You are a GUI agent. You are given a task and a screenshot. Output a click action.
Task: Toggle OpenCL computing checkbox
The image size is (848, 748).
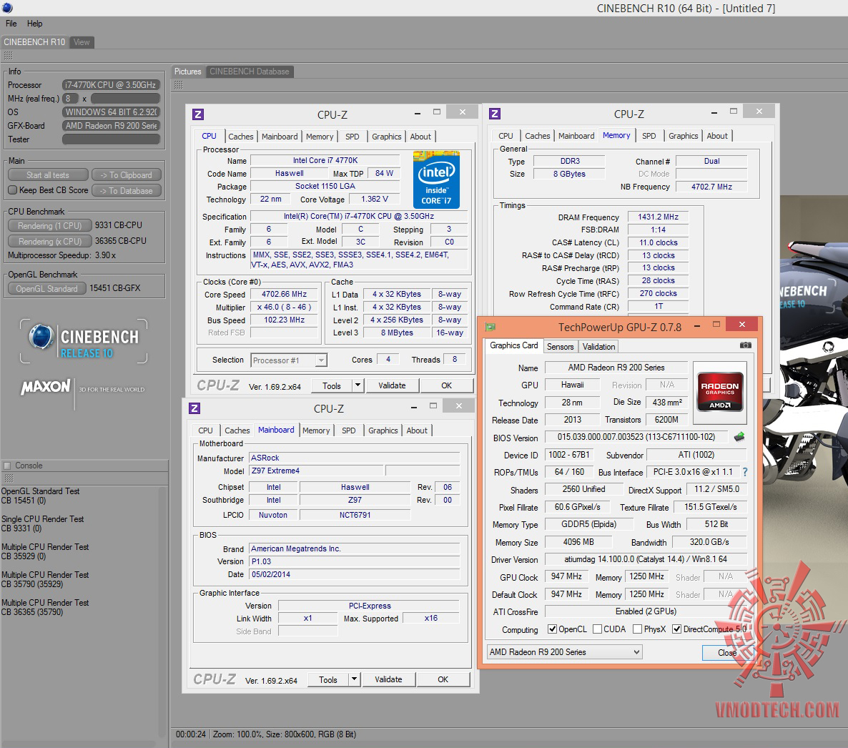(552, 629)
